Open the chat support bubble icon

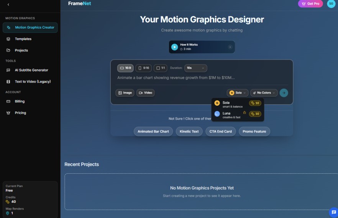333,212
